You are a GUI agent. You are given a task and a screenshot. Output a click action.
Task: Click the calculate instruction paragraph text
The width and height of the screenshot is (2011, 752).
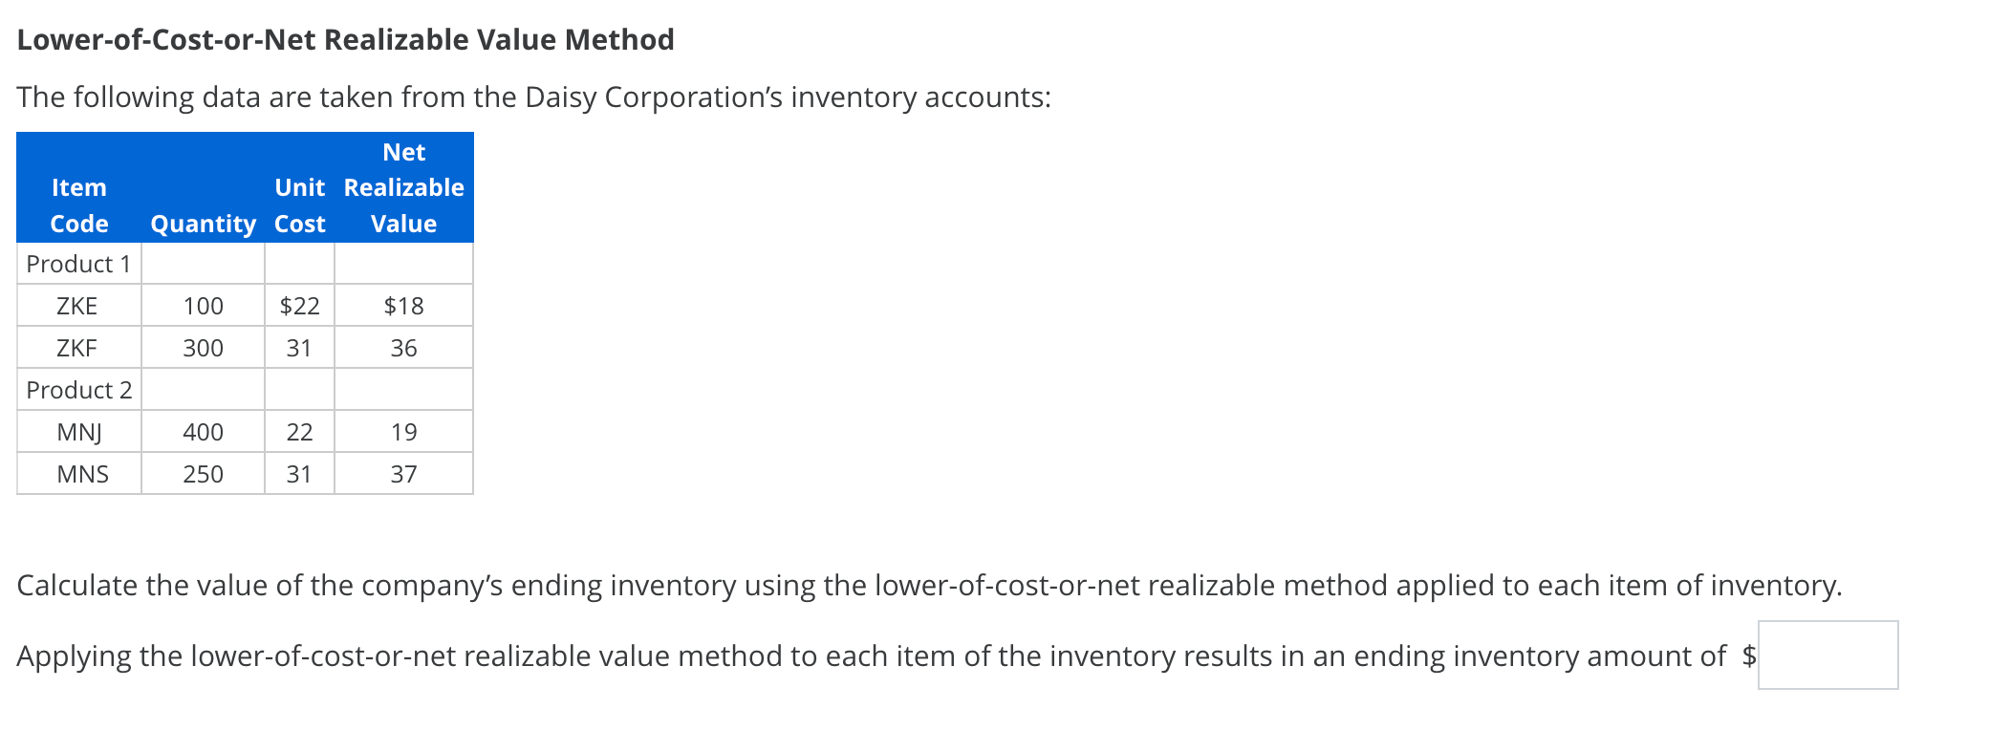pyautogui.click(x=927, y=586)
